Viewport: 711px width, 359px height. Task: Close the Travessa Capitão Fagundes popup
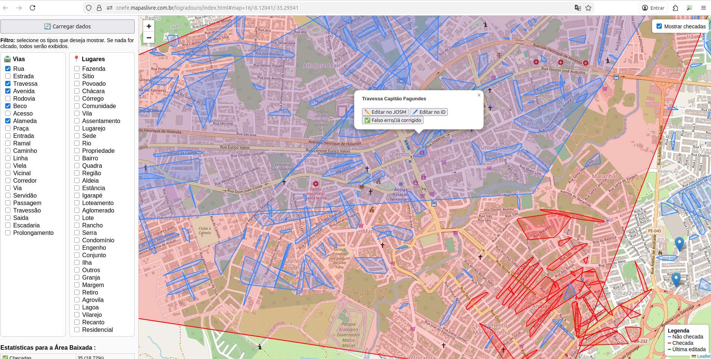[479, 95]
